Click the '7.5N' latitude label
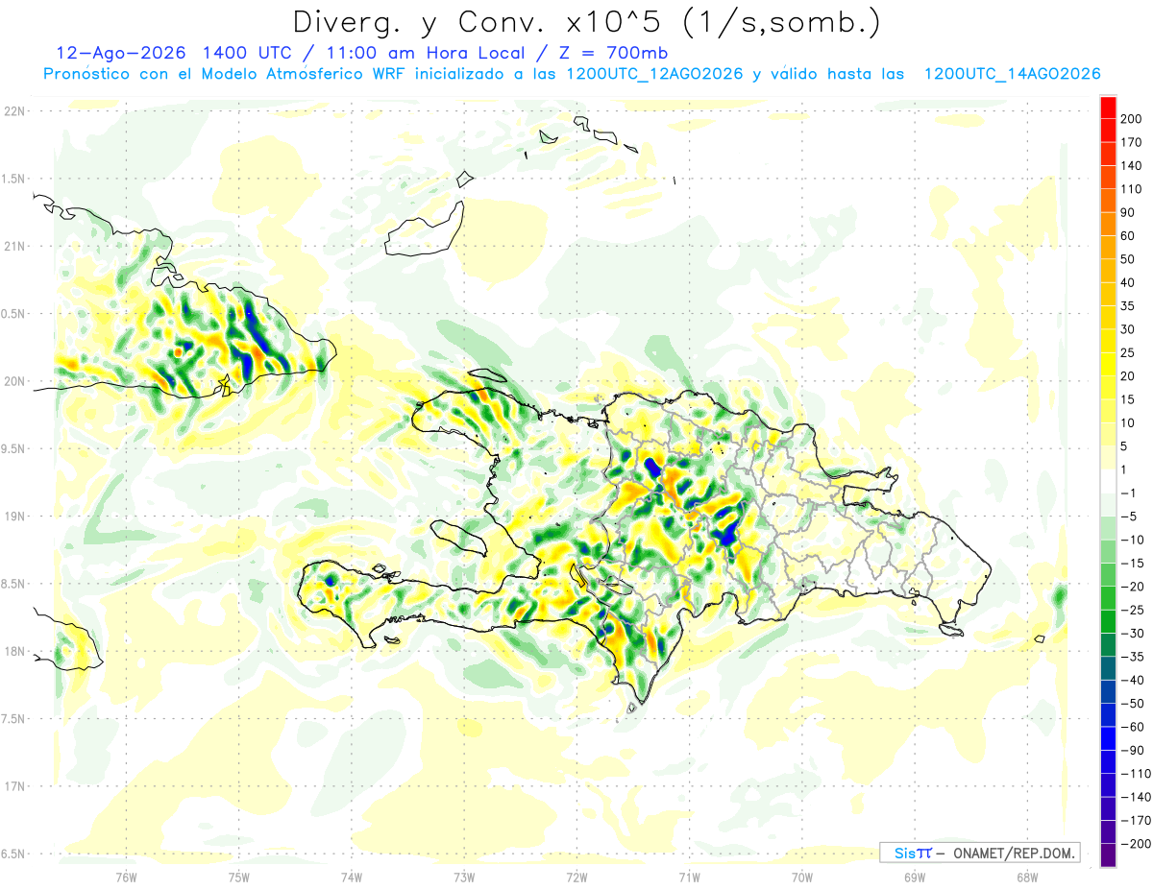 click(x=13, y=718)
